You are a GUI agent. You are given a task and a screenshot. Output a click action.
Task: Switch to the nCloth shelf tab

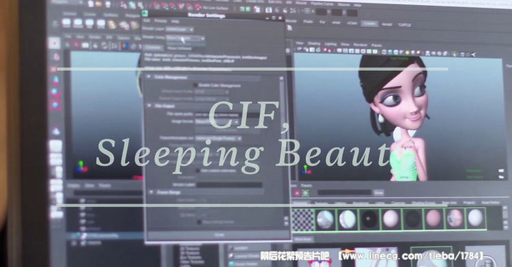point(352,23)
